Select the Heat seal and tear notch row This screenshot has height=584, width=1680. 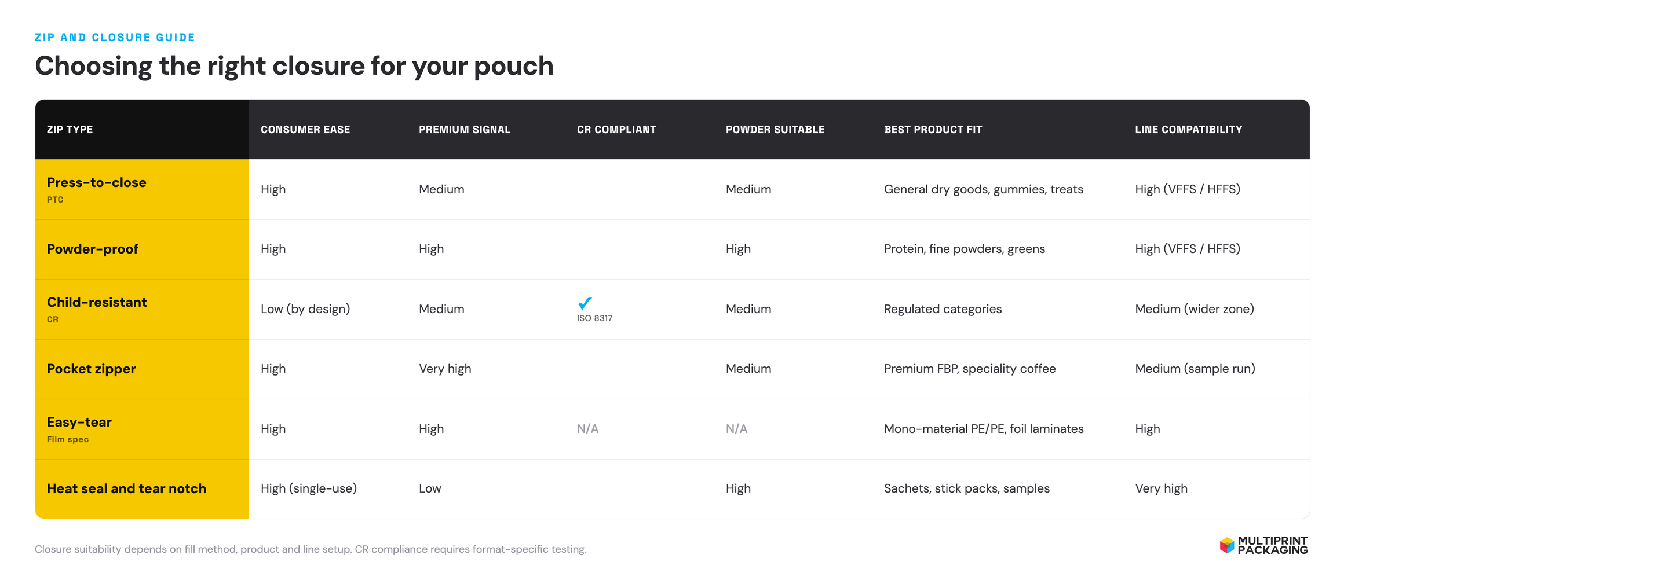[x=673, y=489]
